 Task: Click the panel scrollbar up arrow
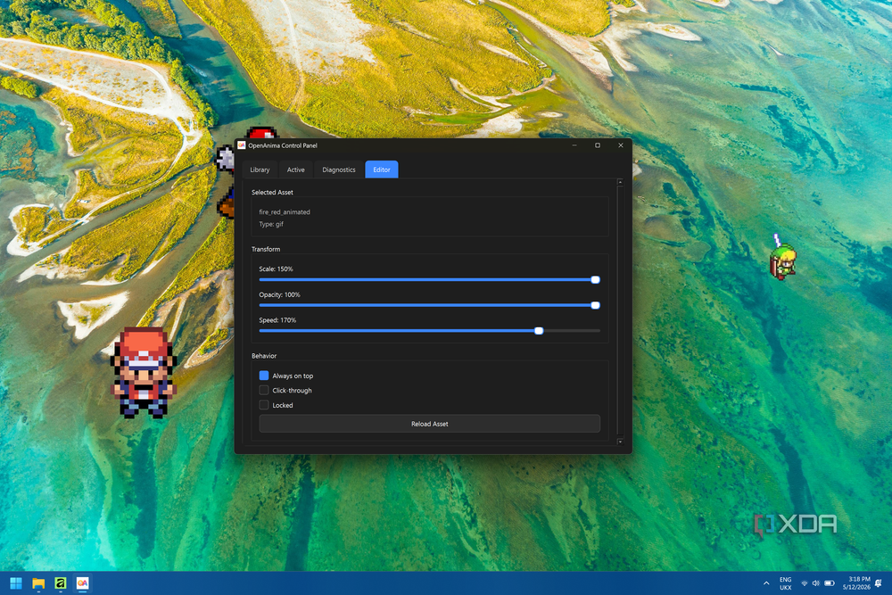tap(620, 182)
